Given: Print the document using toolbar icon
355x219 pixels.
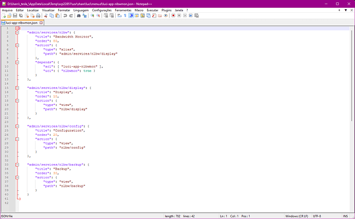Looking at the screenshot, I should [38, 15].
